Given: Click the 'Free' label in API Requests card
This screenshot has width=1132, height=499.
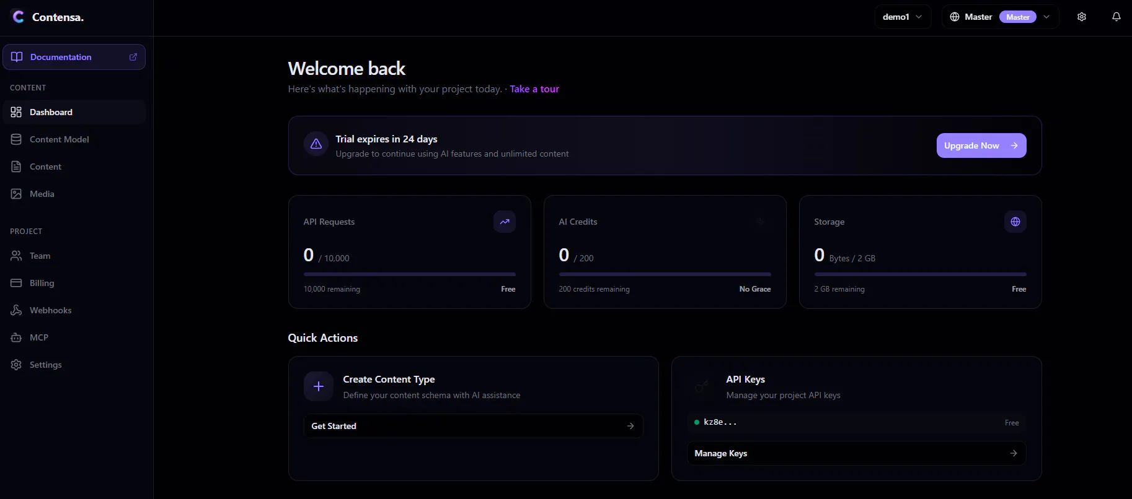Looking at the screenshot, I should pyautogui.click(x=508, y=289).
